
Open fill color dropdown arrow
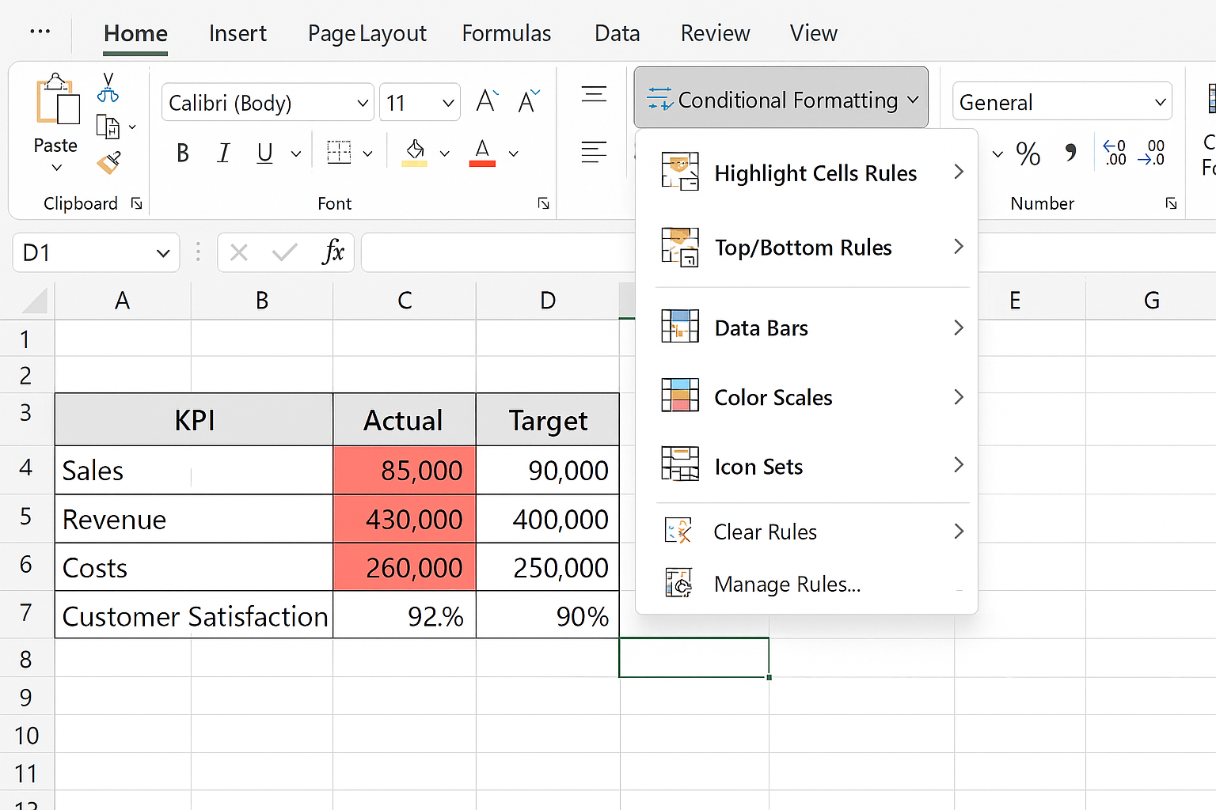tap(445, 153)
